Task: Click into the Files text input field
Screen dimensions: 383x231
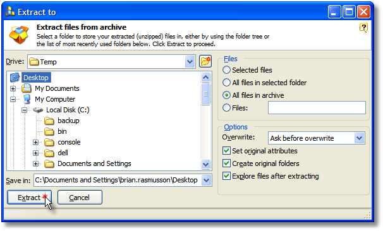Action: tap(317, 107)
